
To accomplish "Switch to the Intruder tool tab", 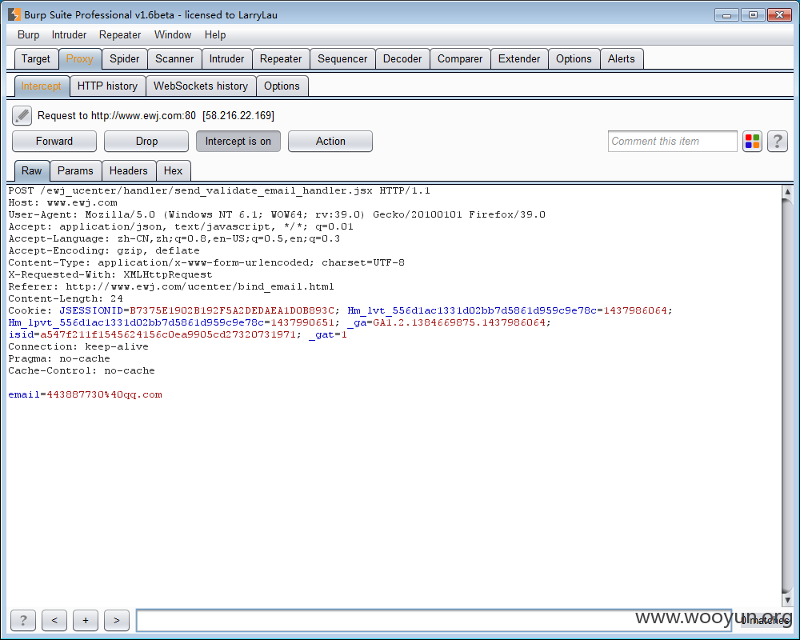I will tap(226, 58).
